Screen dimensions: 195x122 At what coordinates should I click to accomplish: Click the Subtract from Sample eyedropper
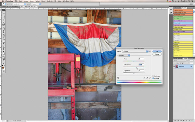pos(150,78)
